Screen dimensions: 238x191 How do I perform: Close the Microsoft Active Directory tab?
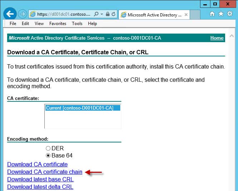(x=186, y=15)
